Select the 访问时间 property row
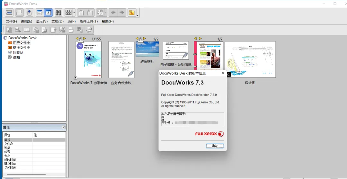347x179 pixels. (34, 167)
